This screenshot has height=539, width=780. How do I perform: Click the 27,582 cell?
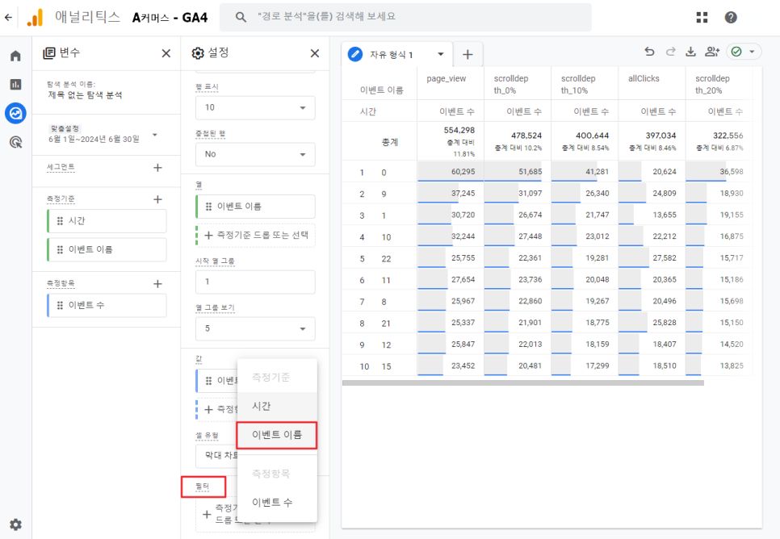652,258
